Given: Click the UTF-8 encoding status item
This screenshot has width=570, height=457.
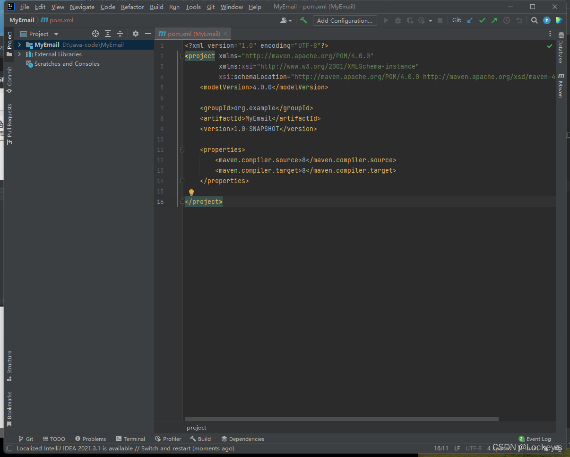Looking at the screenshot, I should tap(474, 448).
